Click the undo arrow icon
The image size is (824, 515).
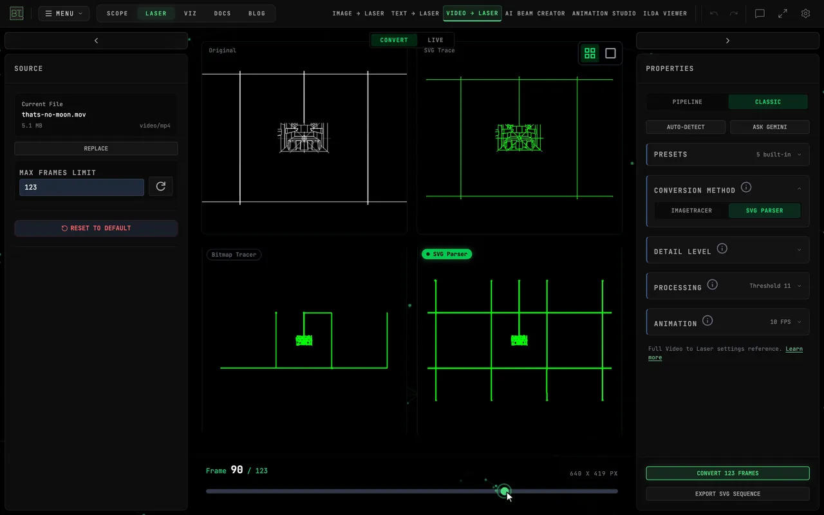(714, 14)
